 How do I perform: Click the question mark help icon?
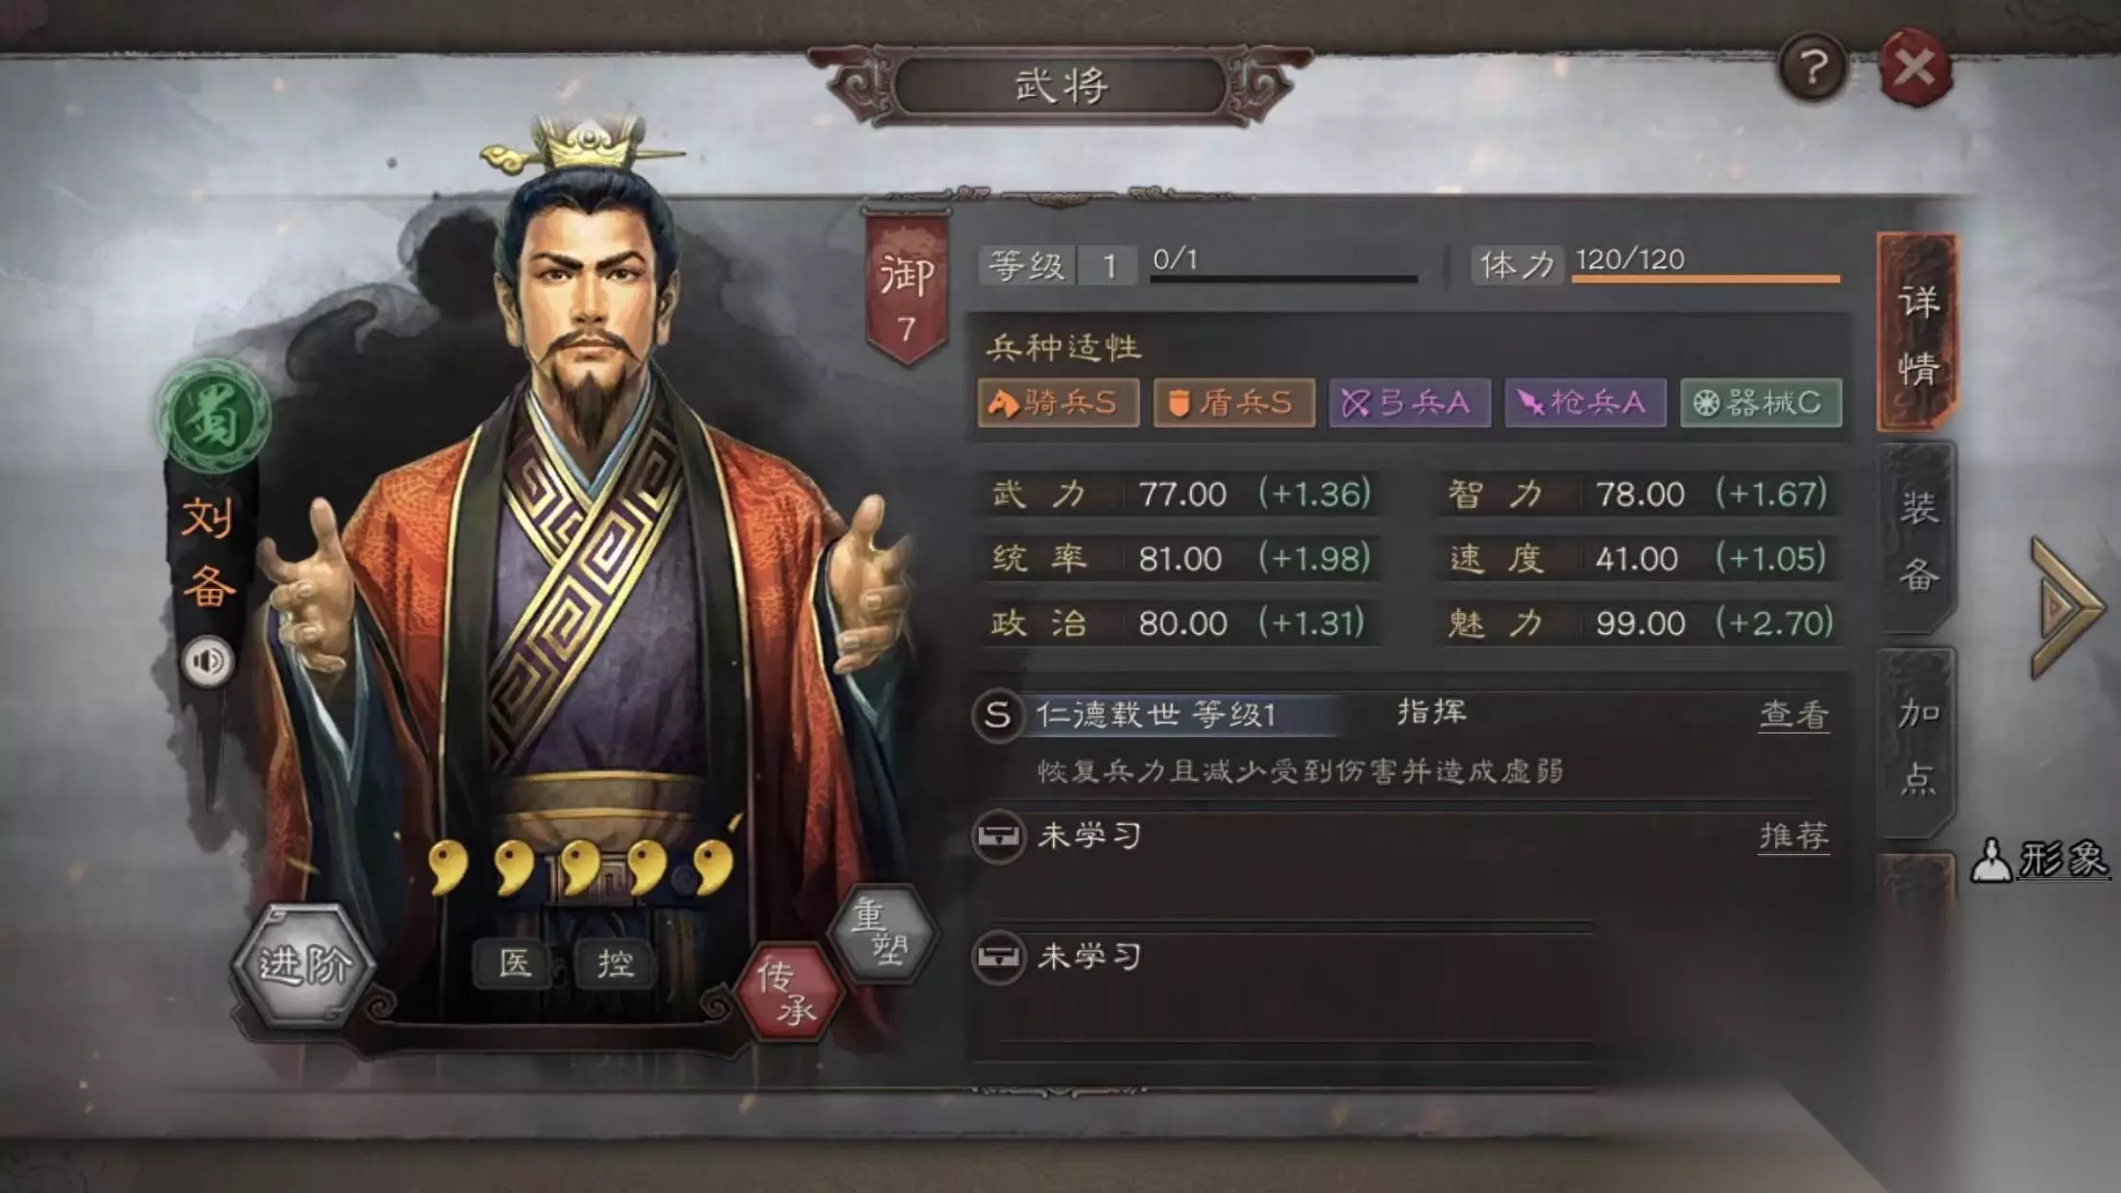tap(1813, 67)
